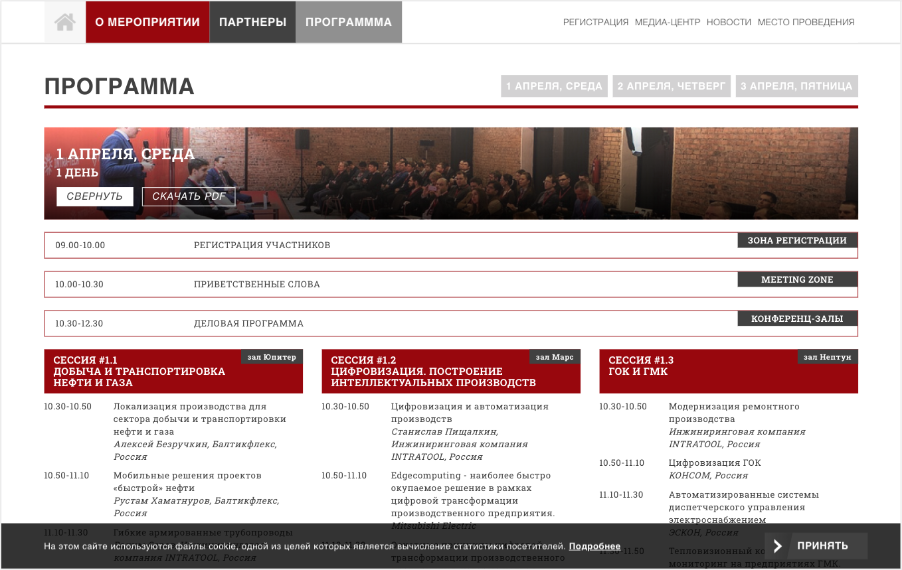Image resolution: width=902 pixels, height=570 pixels.
Task: Click speaker Алексей Безручкин, Балтикфлекс
Action: tap(195, 451)
